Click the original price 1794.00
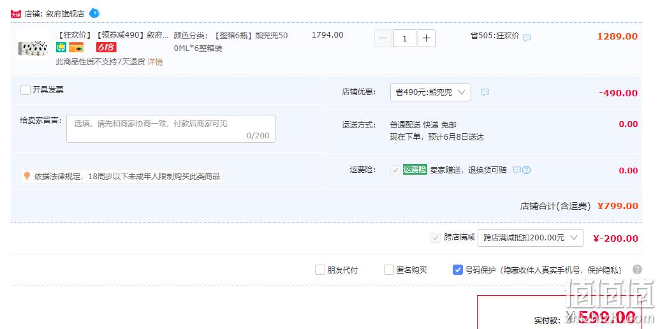Viewport: 660px width, 329px height. pyautogui.click(x=328, y=35)
